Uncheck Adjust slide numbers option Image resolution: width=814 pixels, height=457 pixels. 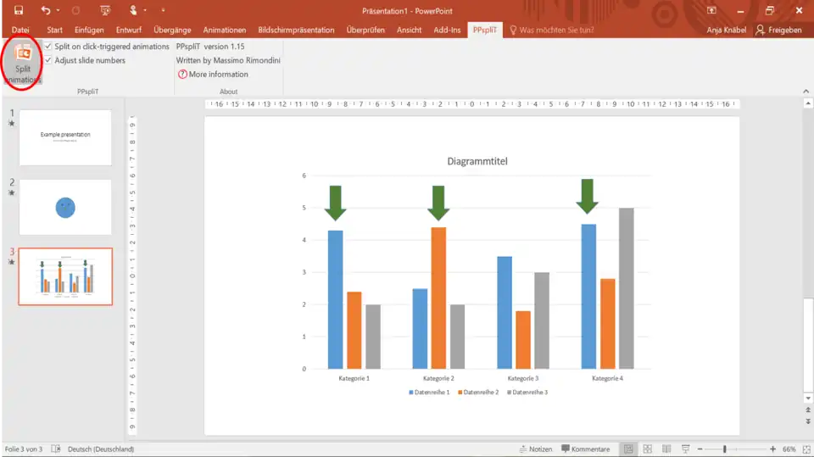[x=48, y=60]
